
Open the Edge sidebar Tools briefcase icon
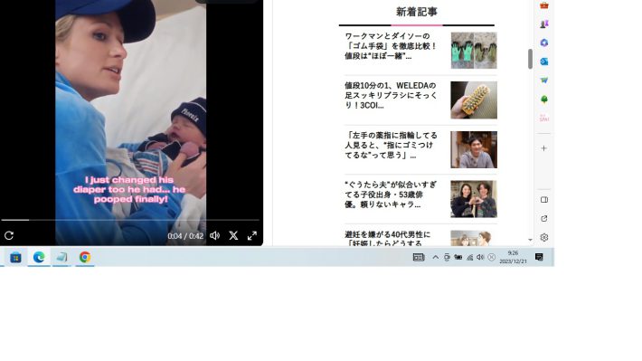(543, 5)
